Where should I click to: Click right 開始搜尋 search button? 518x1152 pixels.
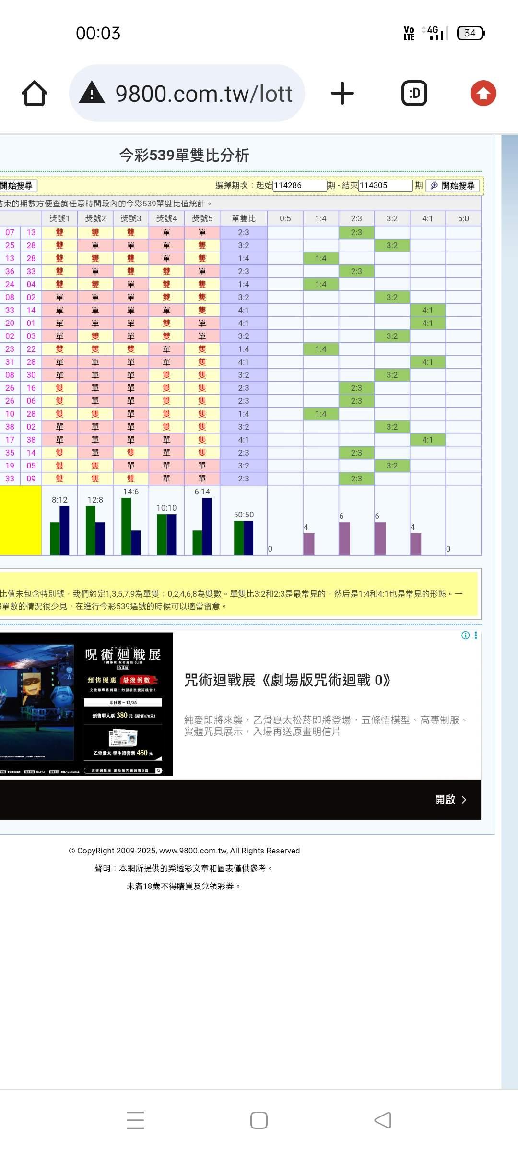pyautogui.click(x=453, y=186)
